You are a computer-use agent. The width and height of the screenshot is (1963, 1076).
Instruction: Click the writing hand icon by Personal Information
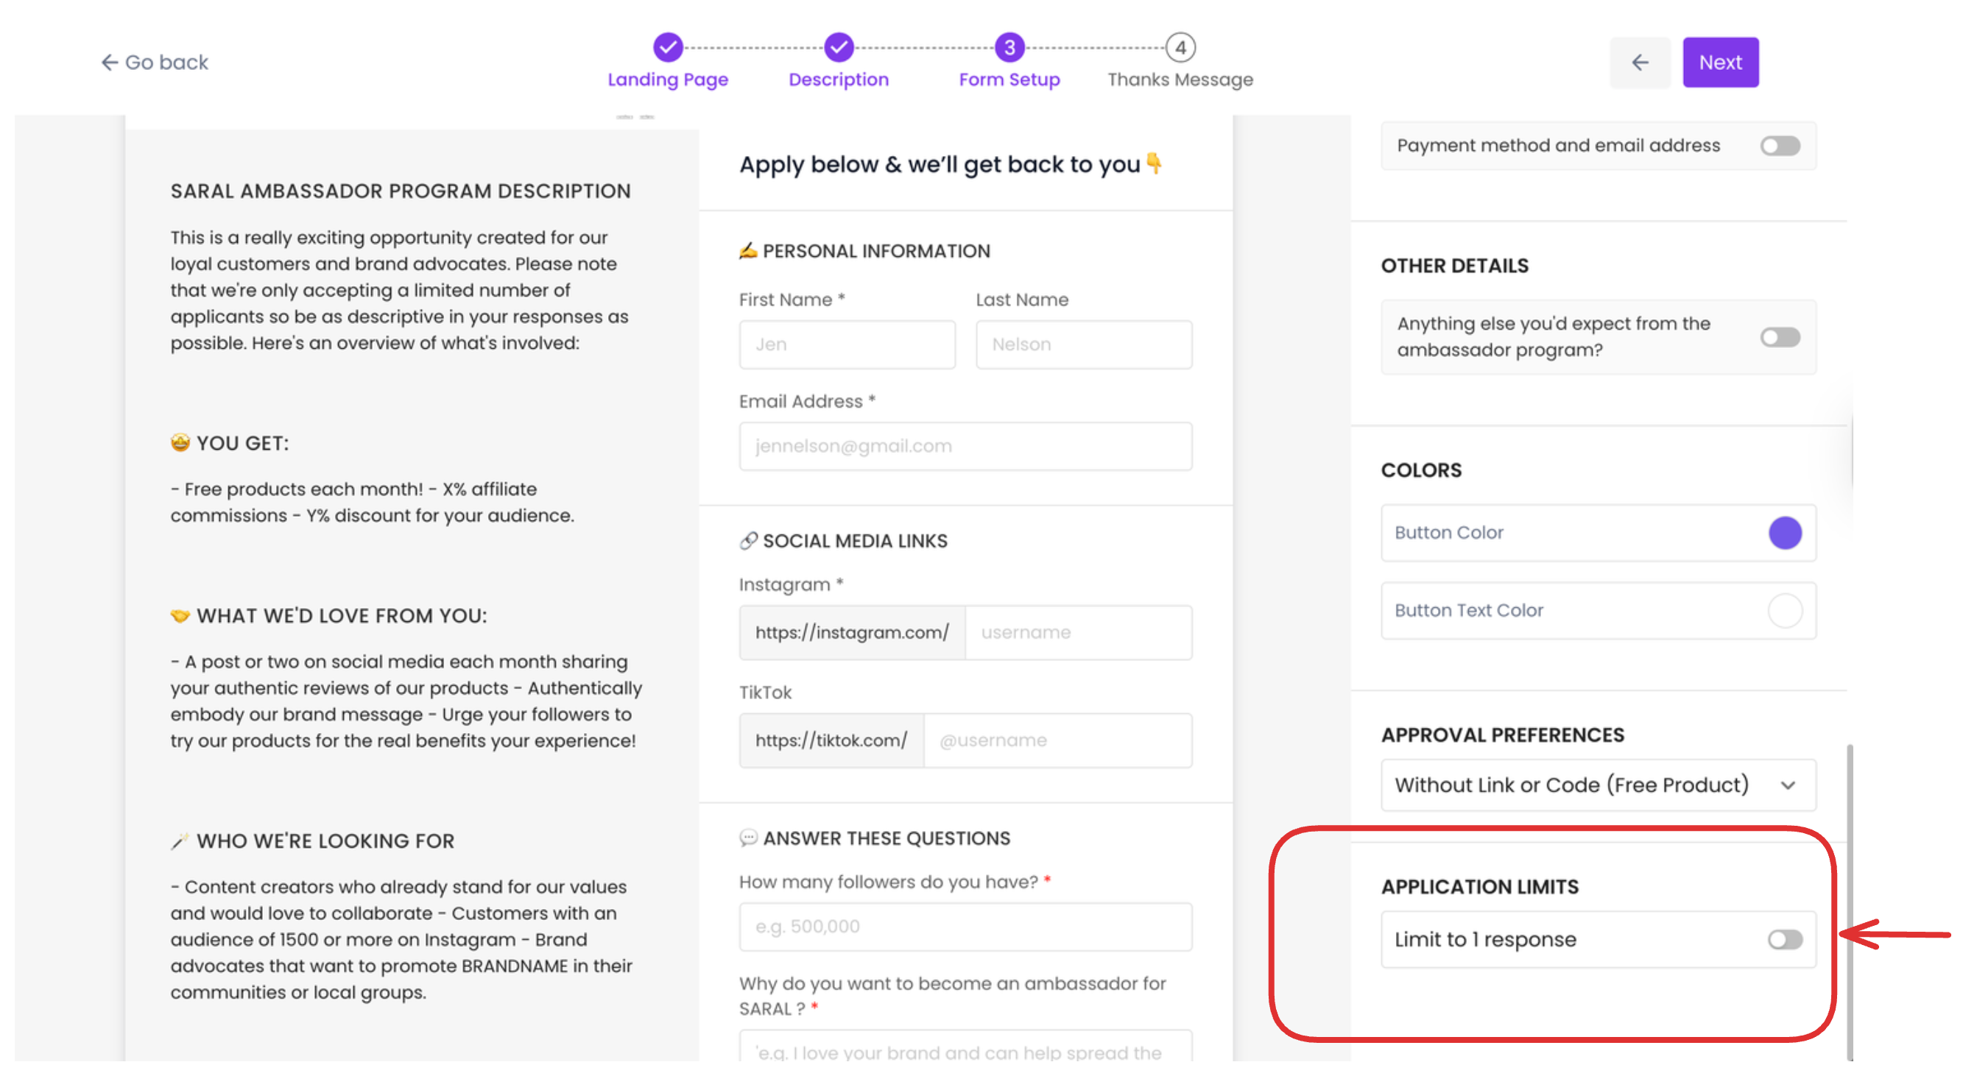[747, 250]
